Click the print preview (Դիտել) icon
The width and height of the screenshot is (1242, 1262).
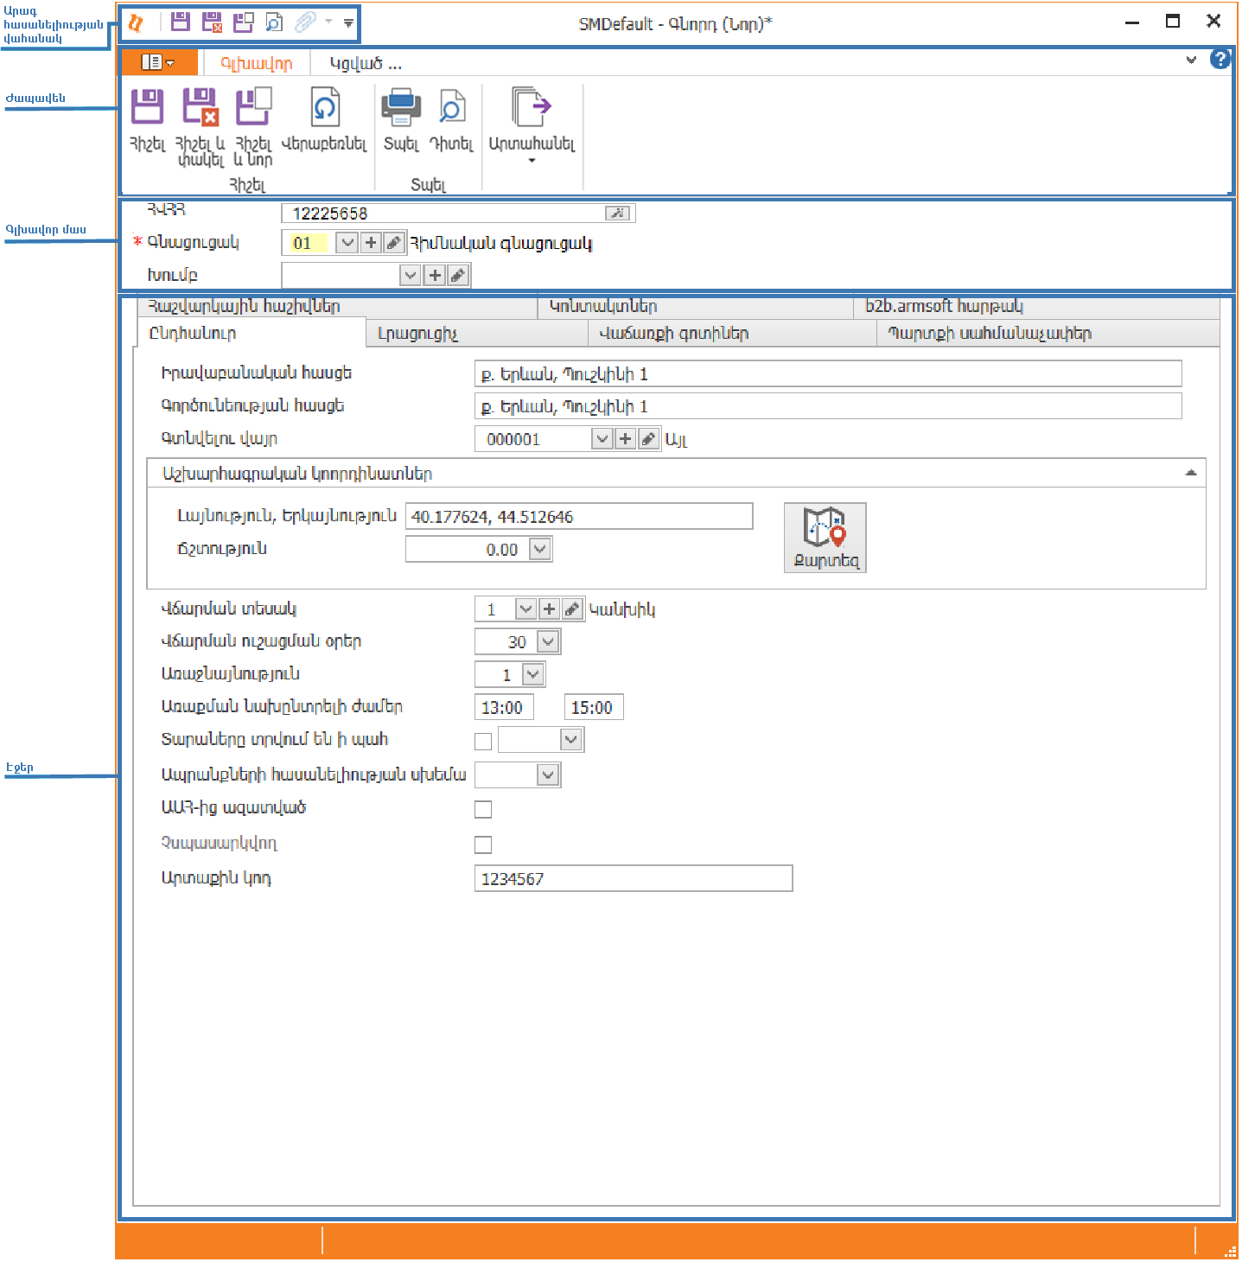pos(451,107)
